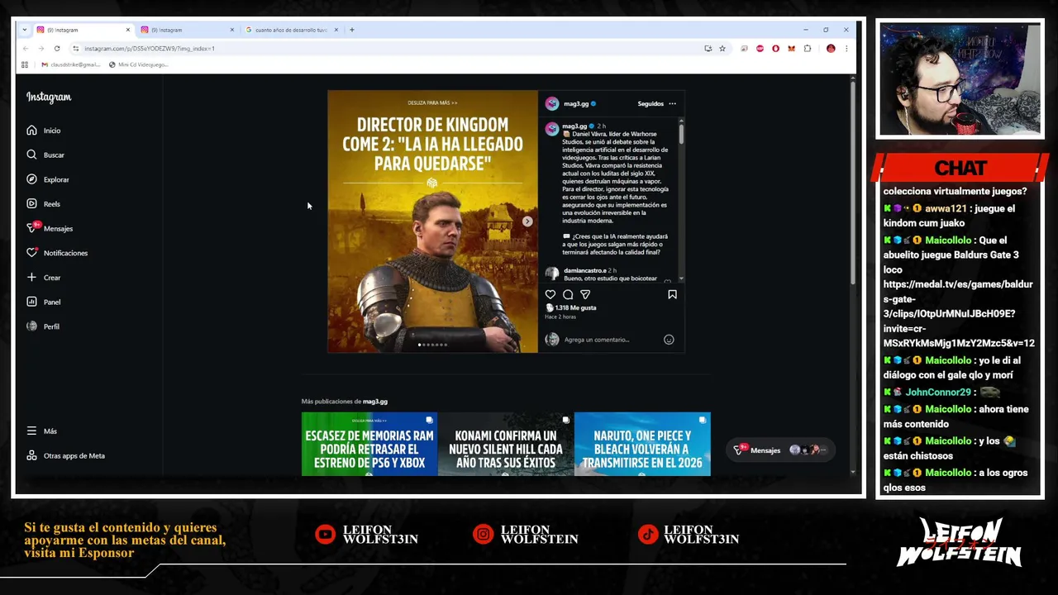
Task: Click the Seguidos button
Action: [x=651, y=104]
